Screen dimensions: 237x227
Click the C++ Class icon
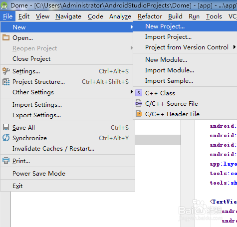pos(139,93)
